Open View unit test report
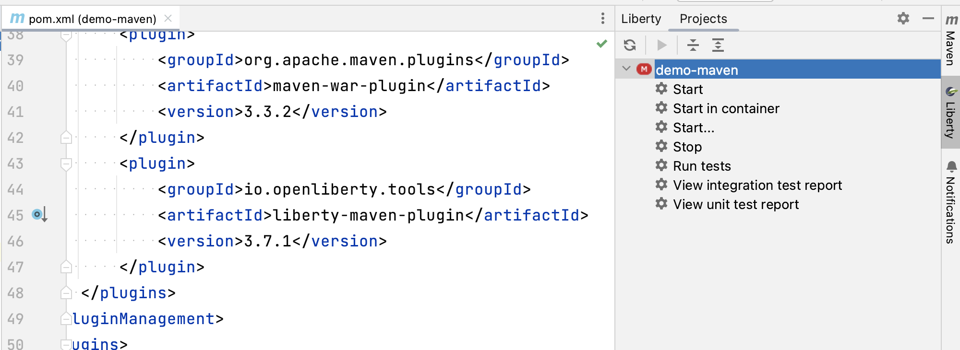Viewport: 960px width, 350px height. [x=736, y=204]
